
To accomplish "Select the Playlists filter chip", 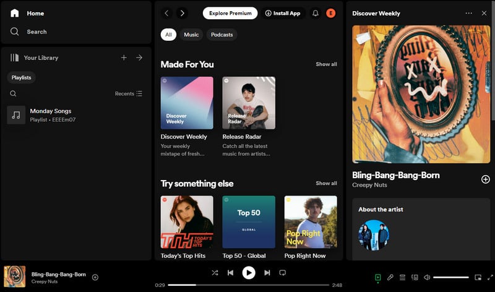I will click(21, 77).
